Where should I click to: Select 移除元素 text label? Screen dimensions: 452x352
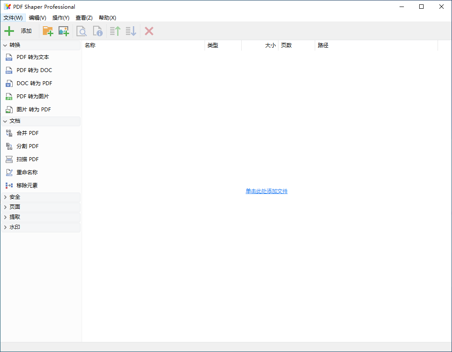(x=27, y=186)
